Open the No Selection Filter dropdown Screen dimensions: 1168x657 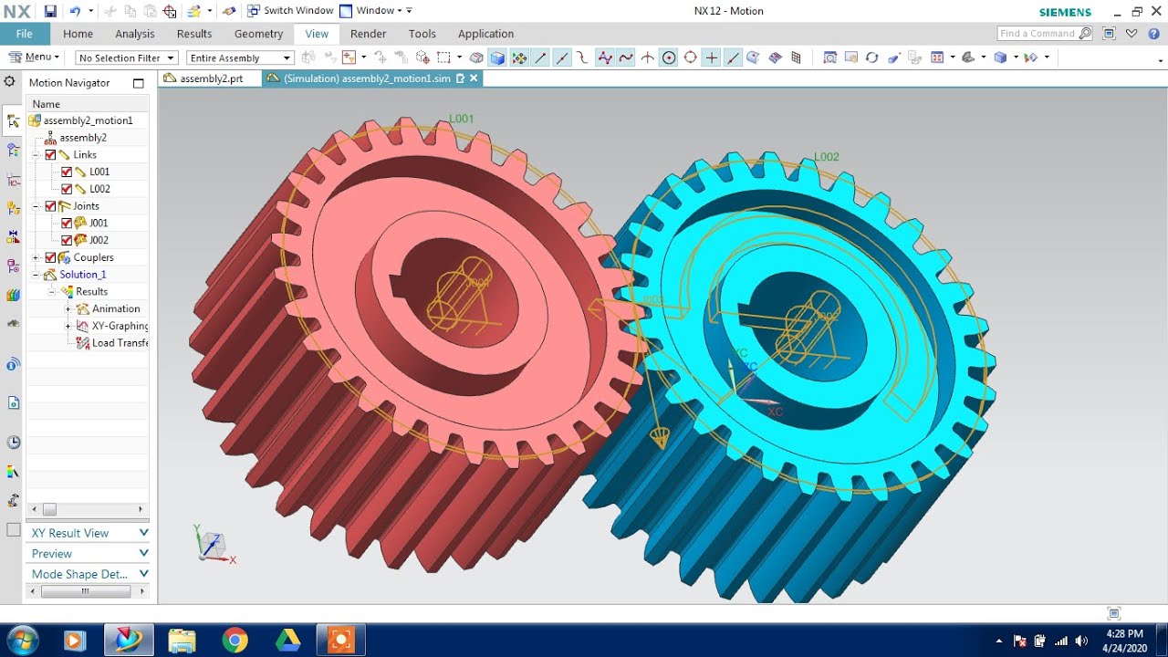(x=126, y=57)
